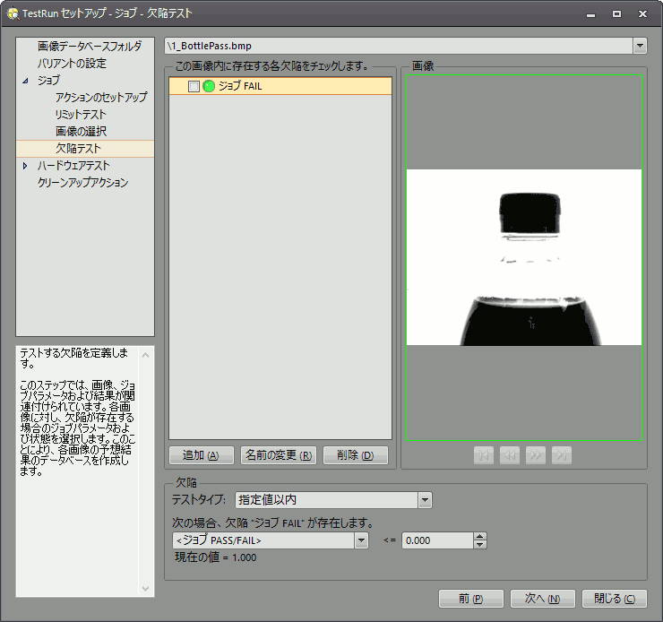Open the テストタイプ dropdown
The image size is (663, 622).
(x=425, y=500)
